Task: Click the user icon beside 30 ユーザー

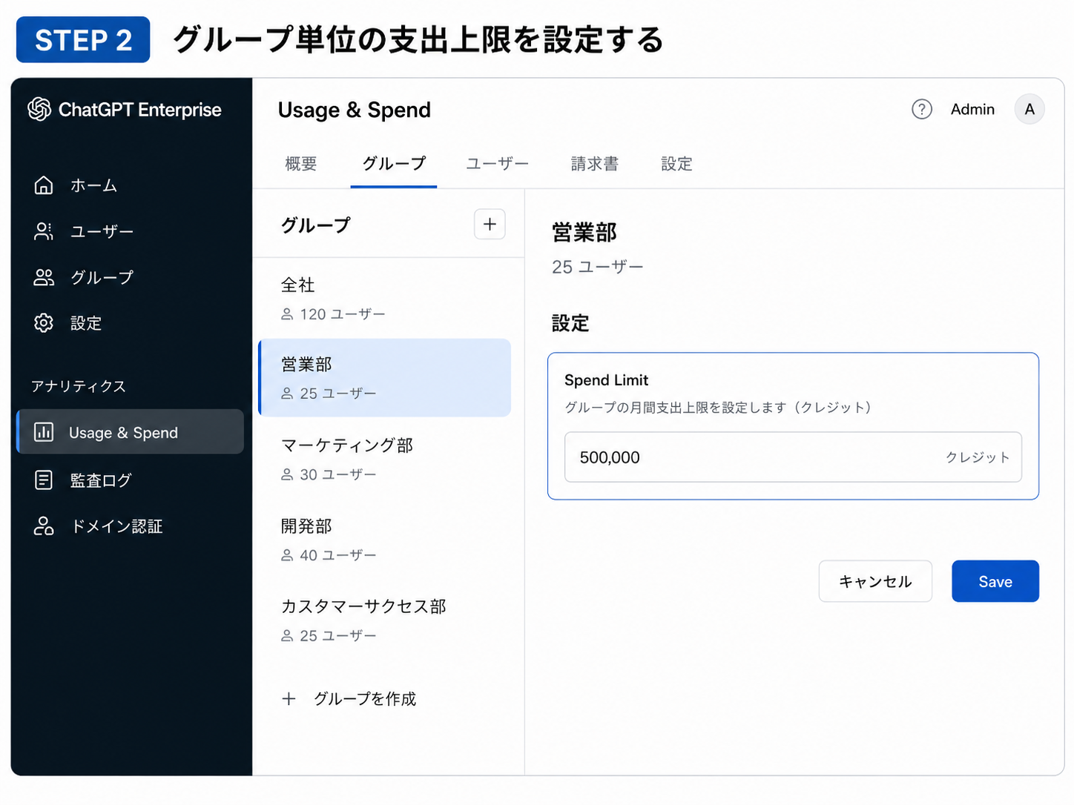Action: coord(287,474)
